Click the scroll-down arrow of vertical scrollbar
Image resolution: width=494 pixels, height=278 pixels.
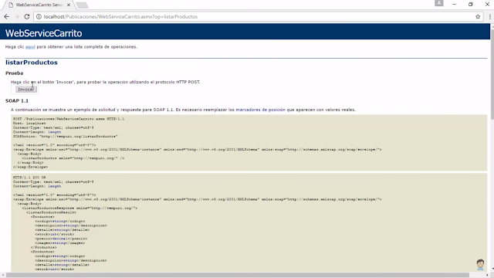point(492,269)
